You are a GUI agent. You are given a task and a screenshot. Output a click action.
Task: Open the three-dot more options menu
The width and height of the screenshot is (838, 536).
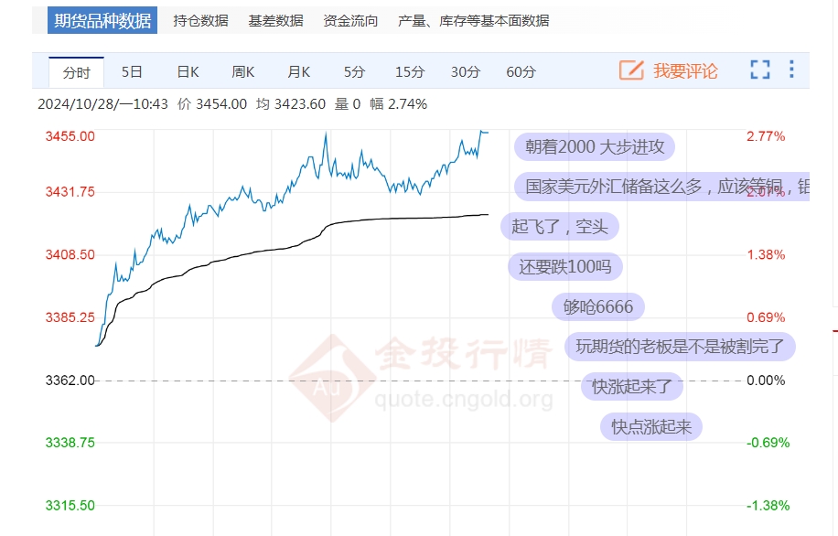tap(791, 70)
